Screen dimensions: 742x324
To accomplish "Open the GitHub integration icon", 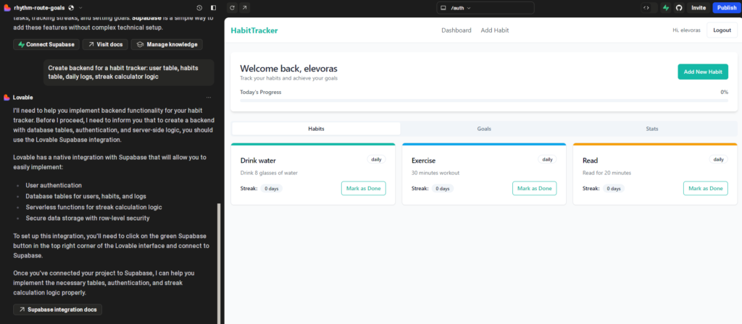I will (x=679, y=7).
